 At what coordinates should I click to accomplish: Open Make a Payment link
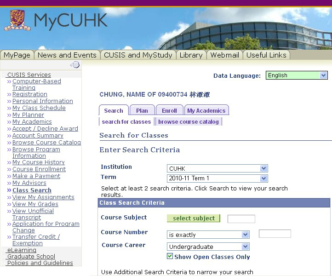[36, 176]
